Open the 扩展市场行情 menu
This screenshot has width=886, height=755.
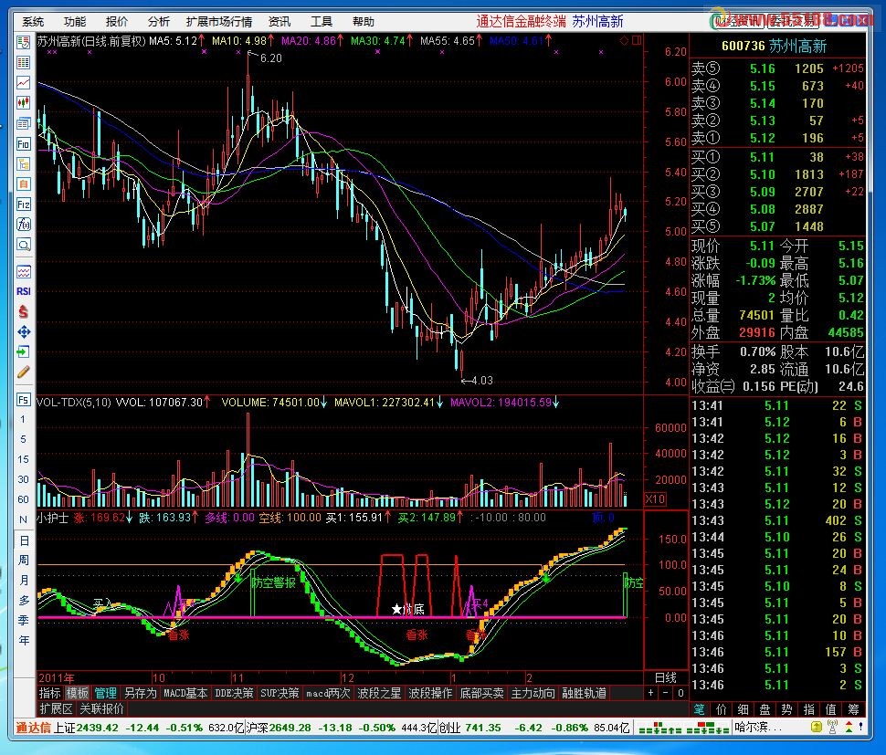pyautogui.click(x=219, y=22)
